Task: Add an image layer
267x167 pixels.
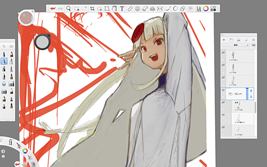Action: [239, 40]
